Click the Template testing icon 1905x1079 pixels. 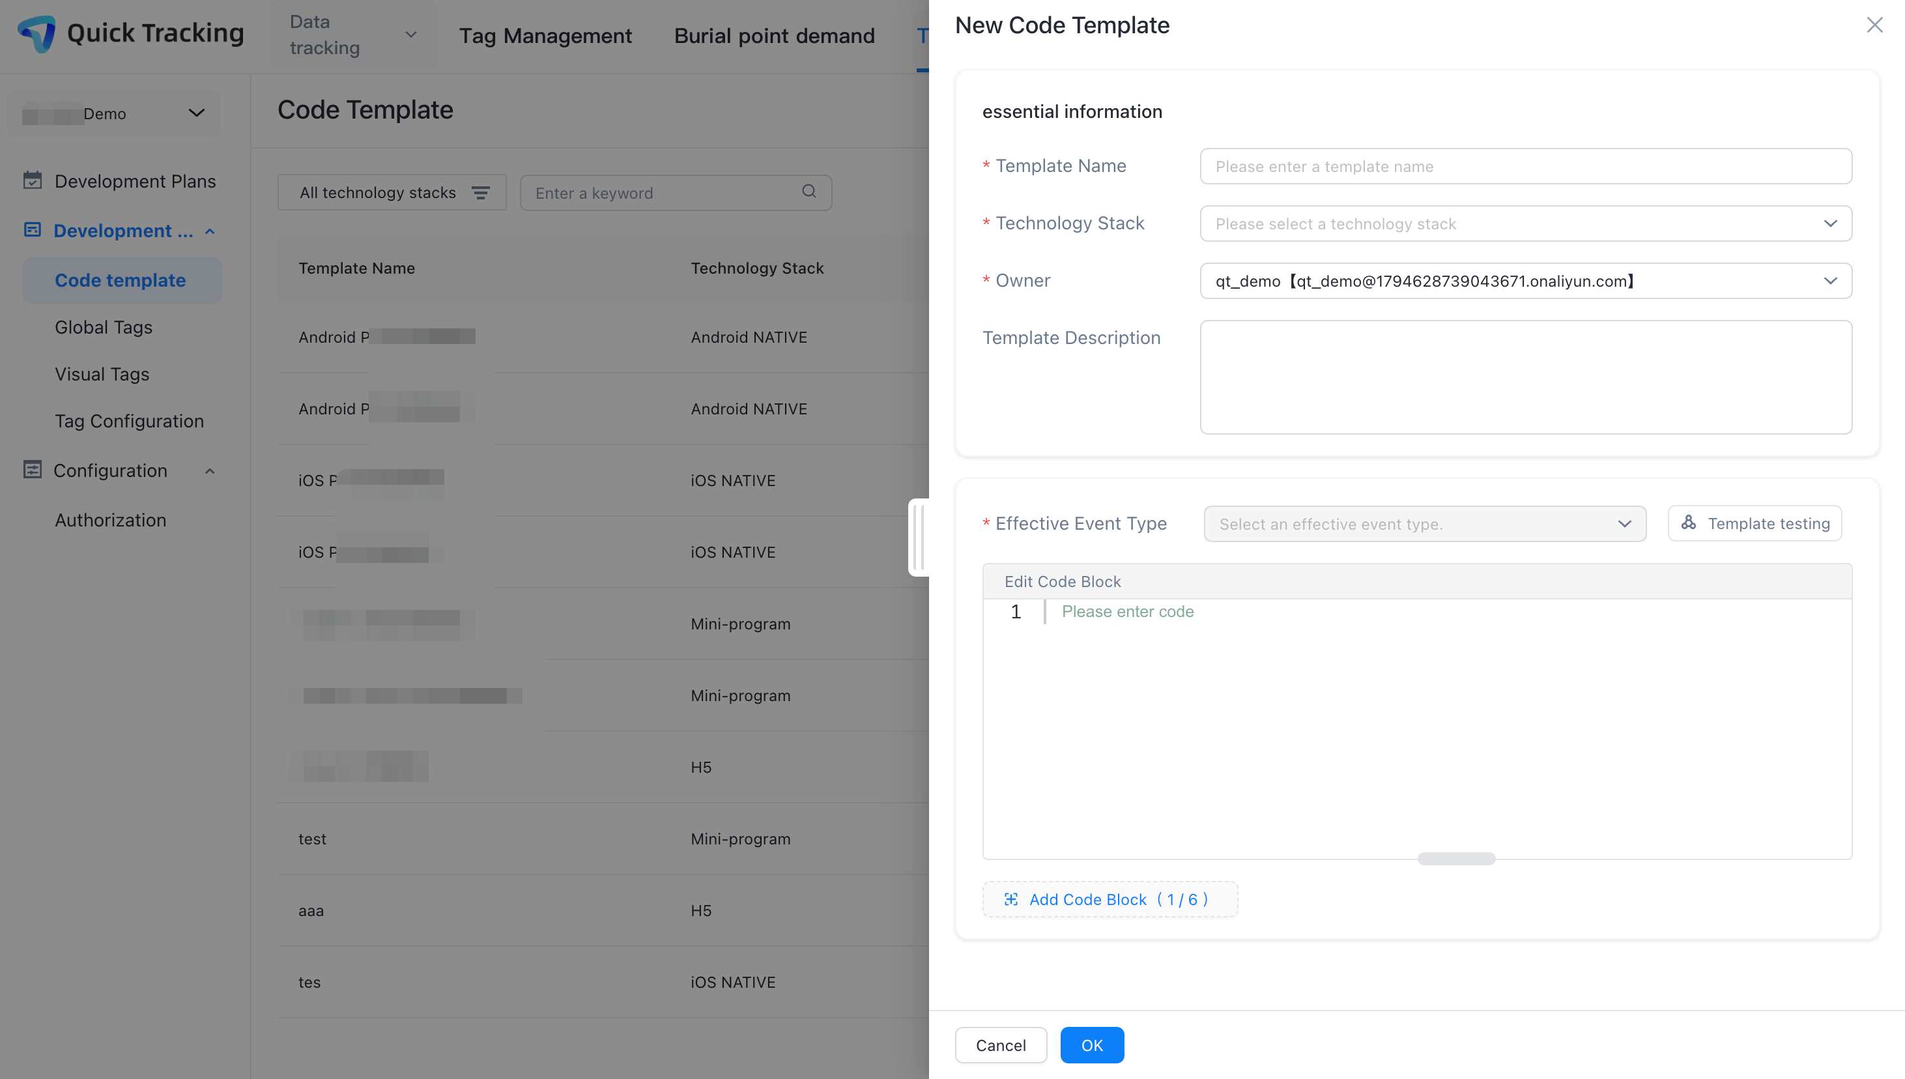1689,523
